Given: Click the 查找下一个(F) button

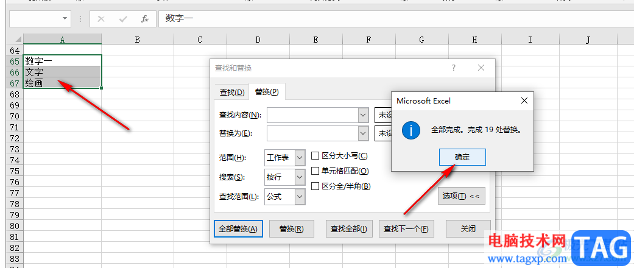Looking at the screenshot, I should click(x=406, y=229).
